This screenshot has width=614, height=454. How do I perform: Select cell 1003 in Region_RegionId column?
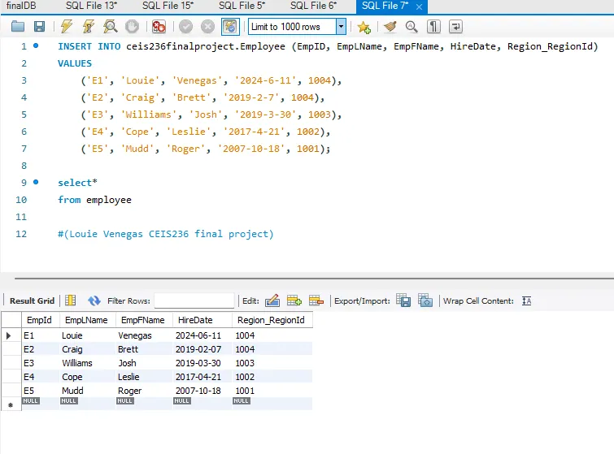[x=272, y=363]
